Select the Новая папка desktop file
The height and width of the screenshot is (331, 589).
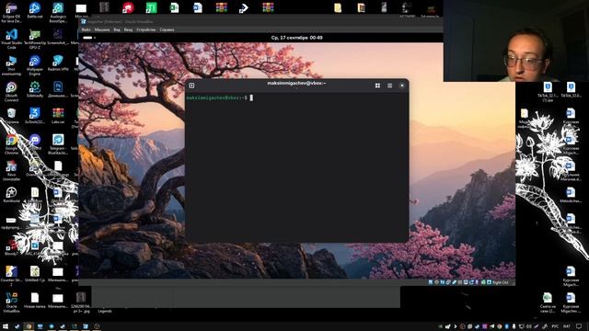[35, 301]
